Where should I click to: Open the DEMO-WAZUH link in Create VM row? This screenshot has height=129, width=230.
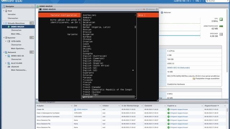tap(82, 109)
